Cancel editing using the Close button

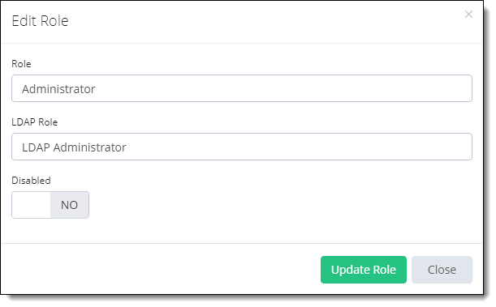click(x=442, y=270)
